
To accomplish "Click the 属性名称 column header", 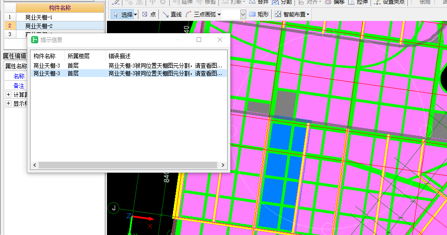I will (x=16, y=66).
